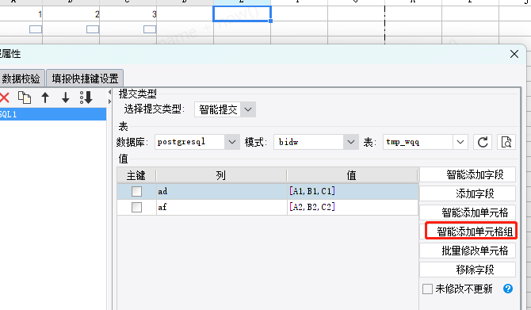
Task: Select SQL1 in the submit list
Action: pos(53,114)
